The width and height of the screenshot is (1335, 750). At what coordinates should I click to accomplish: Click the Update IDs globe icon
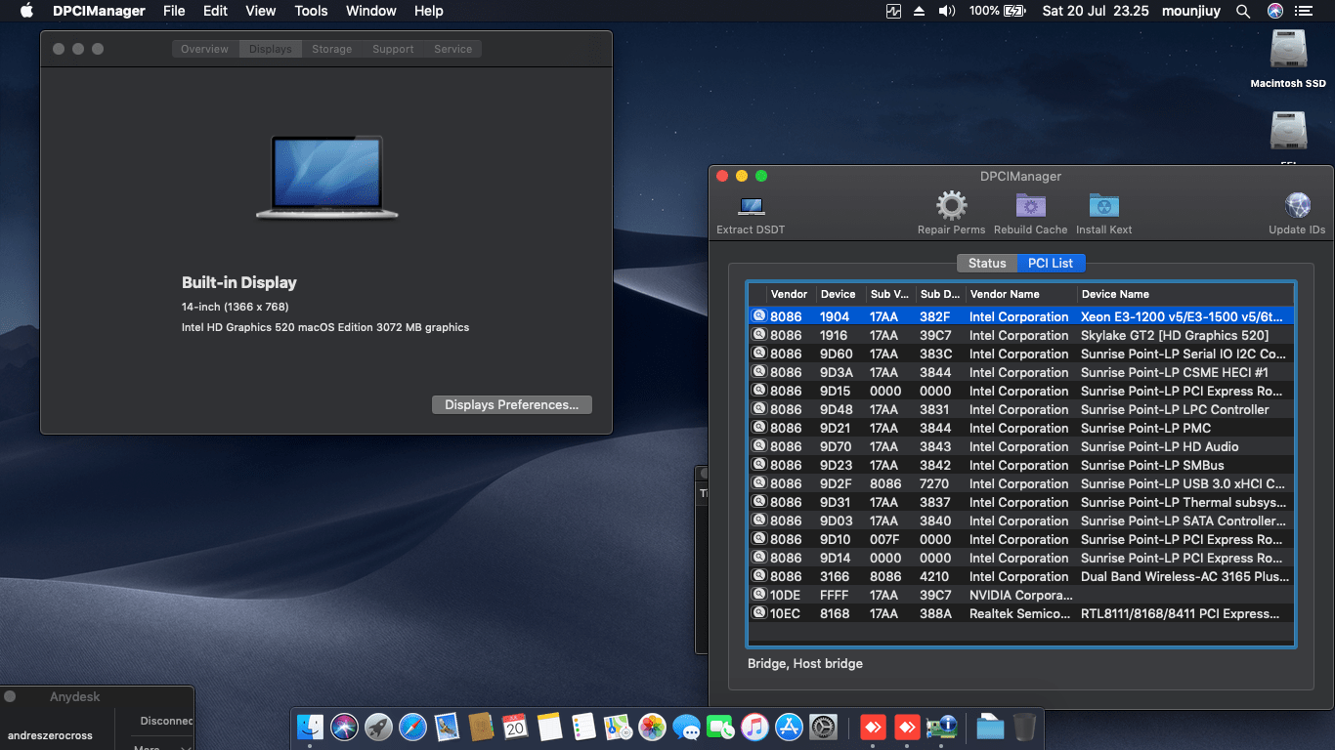(1298, 206)
